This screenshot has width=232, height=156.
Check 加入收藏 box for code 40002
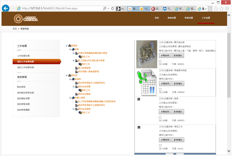[x=160, y=89]
